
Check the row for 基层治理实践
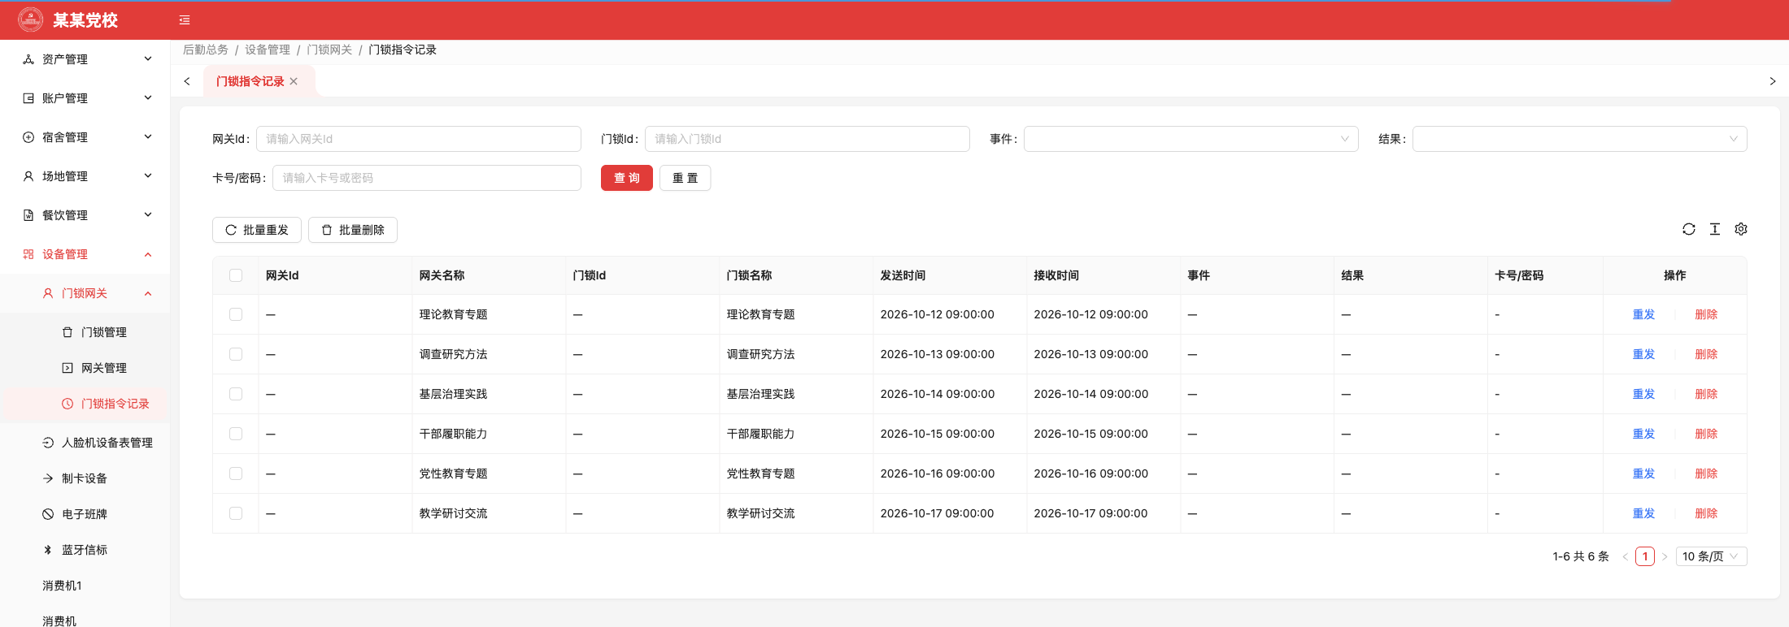coord(236,394)
